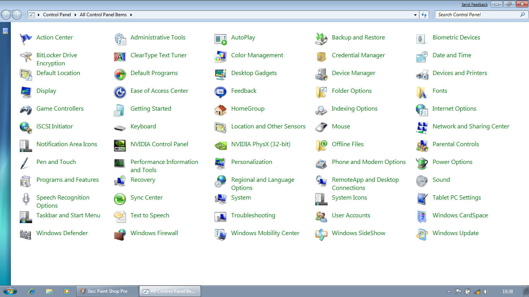Open the Send Feedback link
Viewport: 529px width, 297px height.
tap(474, 5)
